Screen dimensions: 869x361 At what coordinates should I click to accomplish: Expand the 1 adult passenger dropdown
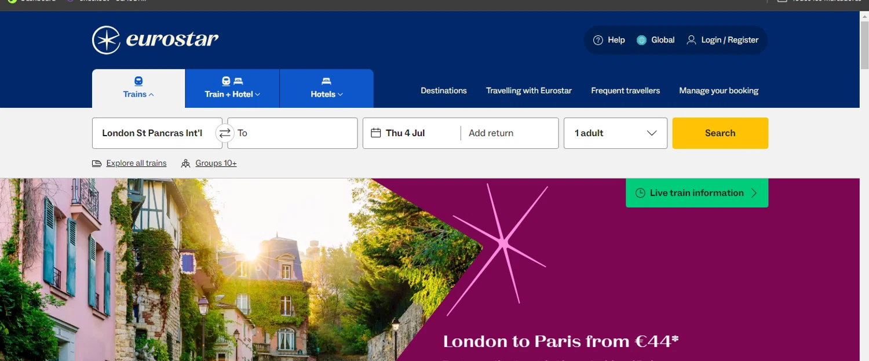[x=615, y=133]
